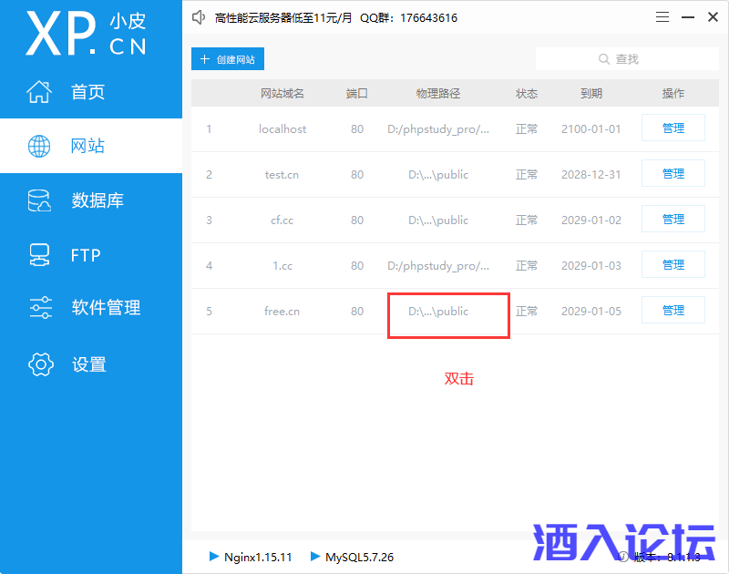Viewport: 729px width, 574px height.
Task: Click the FTP server icon
Action: coord(39,255)
